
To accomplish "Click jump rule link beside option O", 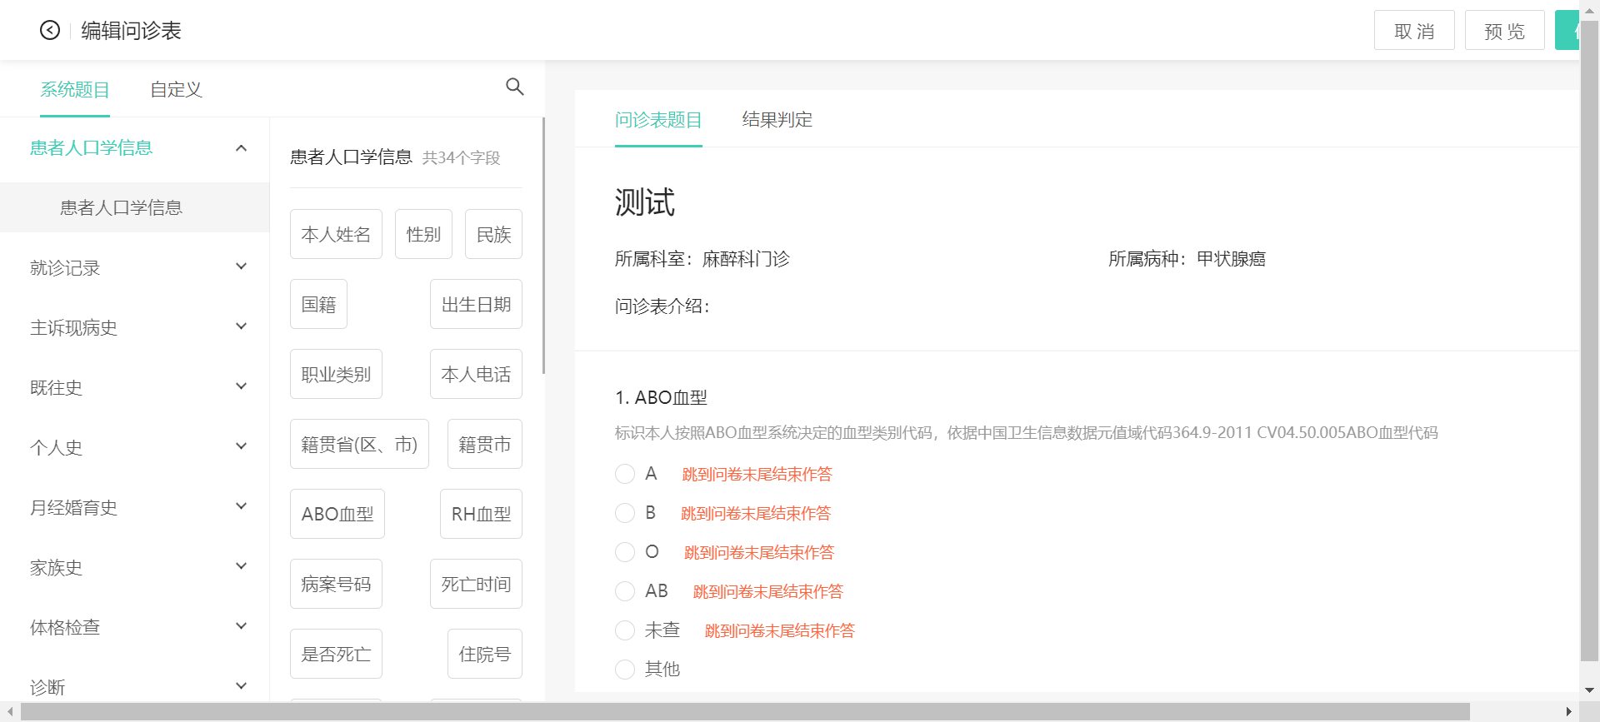I will 759,552.
